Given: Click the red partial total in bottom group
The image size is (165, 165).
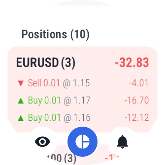Looking at the screenshot, I should [x=112, y=158].
